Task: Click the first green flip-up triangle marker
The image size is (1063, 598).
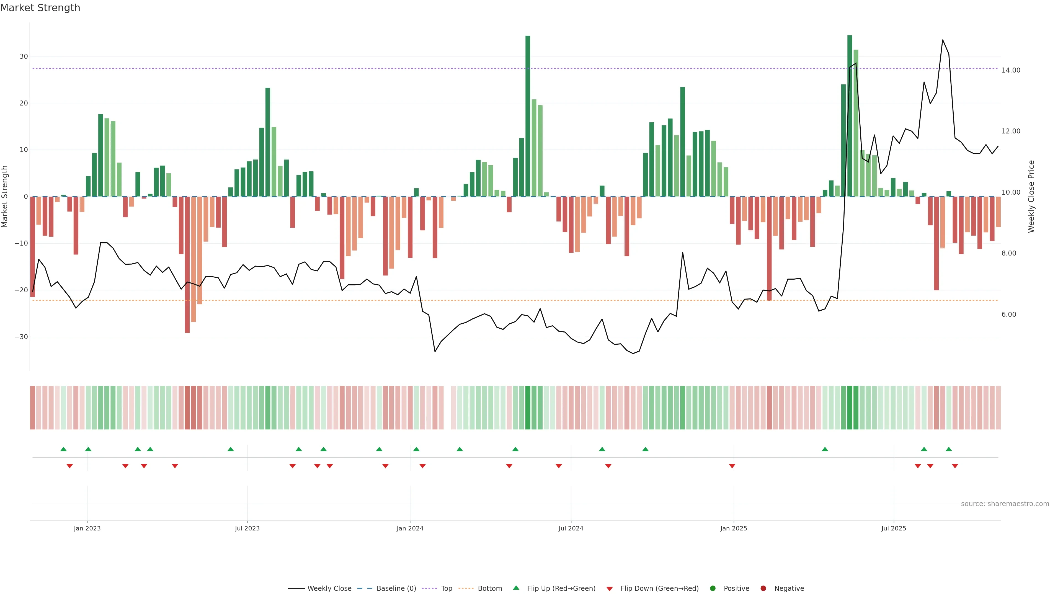Action: 64,449
